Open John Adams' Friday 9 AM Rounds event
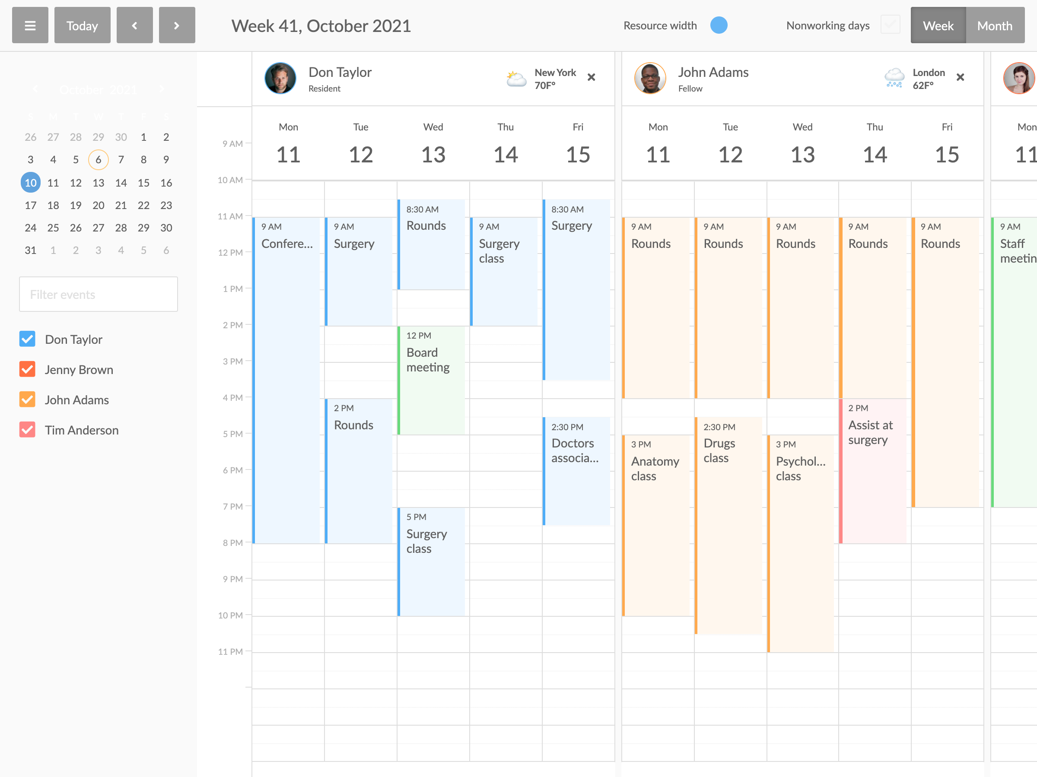 945,362
